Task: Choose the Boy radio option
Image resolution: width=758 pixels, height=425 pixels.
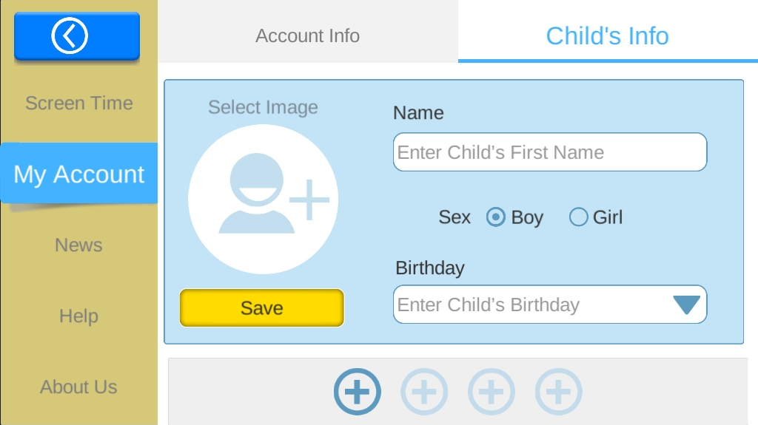Action: pyautogui.click(x=495, y=217)
